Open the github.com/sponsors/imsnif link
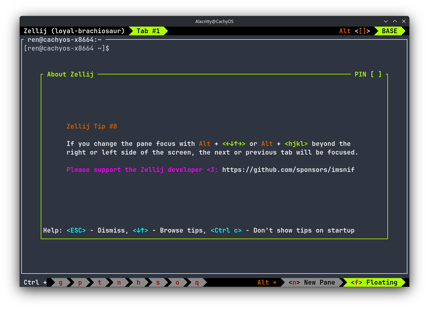 pos(288,170)
